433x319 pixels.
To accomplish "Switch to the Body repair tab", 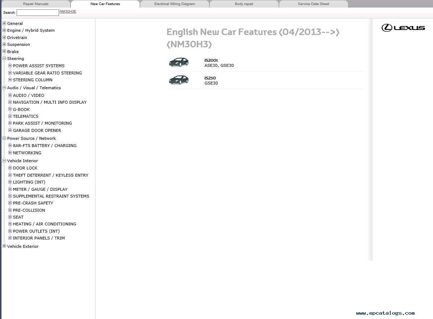I will [x=244, y=4].
